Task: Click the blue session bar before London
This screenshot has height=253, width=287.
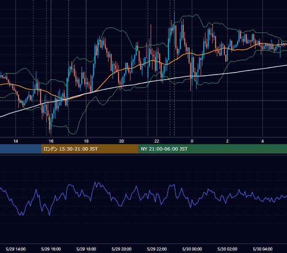Action: 21,149
